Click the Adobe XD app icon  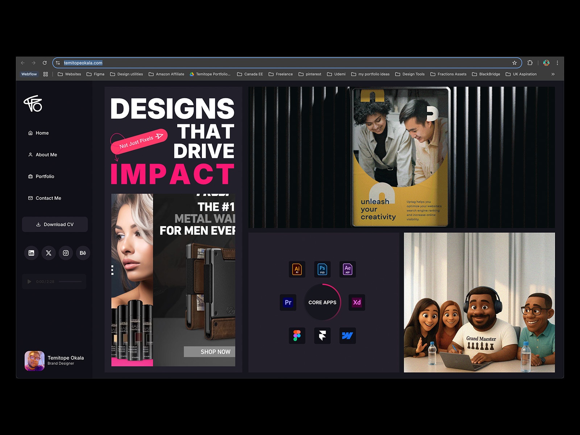(357, 302)
